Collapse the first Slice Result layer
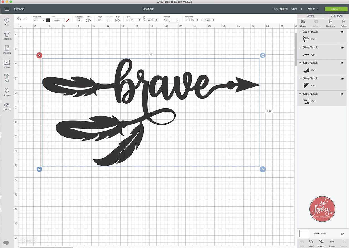 tap(300, 32)
